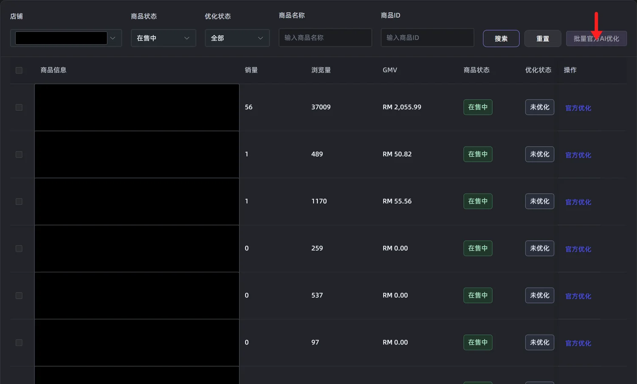Click the RM 50.82 GMV value
Viewport: 637px width, 384px height.
pos(397,154)
